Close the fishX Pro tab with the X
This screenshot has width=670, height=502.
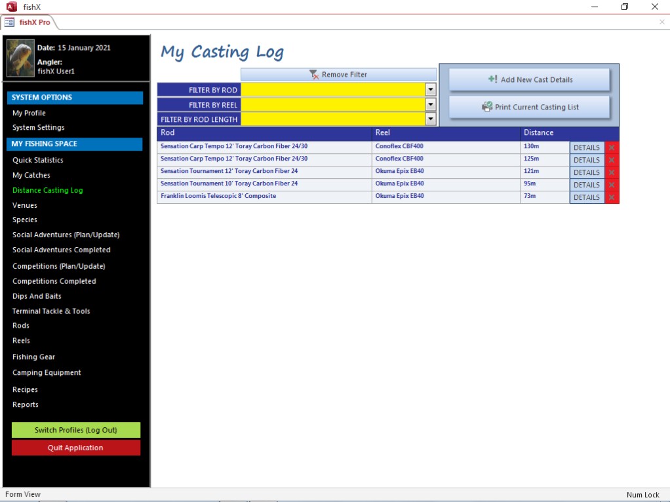click(x=661, y=22)
